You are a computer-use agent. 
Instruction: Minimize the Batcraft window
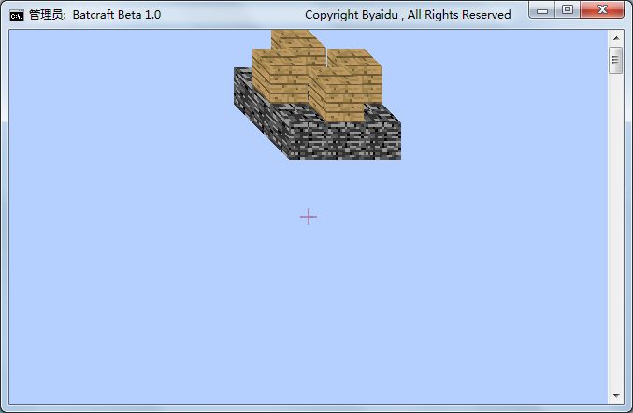[x=542, y=9]
